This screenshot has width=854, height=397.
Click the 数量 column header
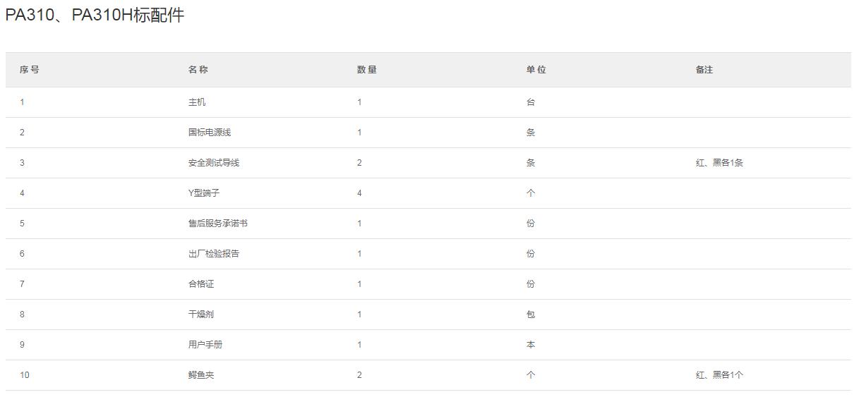[367, 70]
